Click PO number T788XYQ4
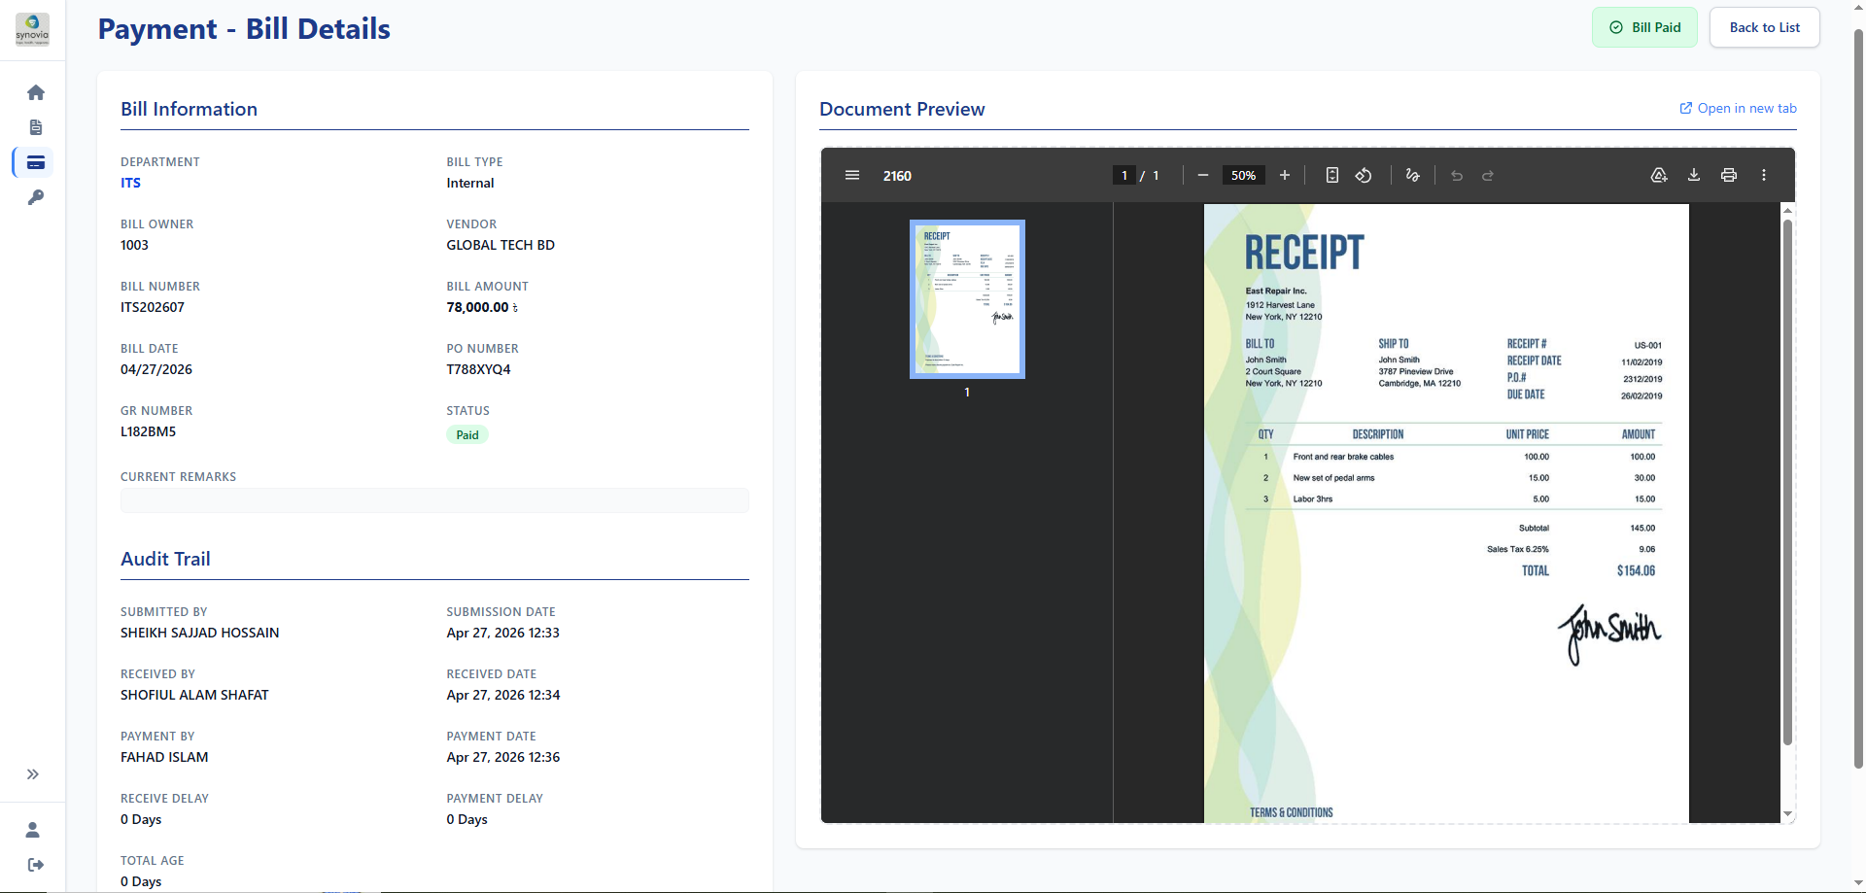The image size is (1866, 893). tap(478, 369)
